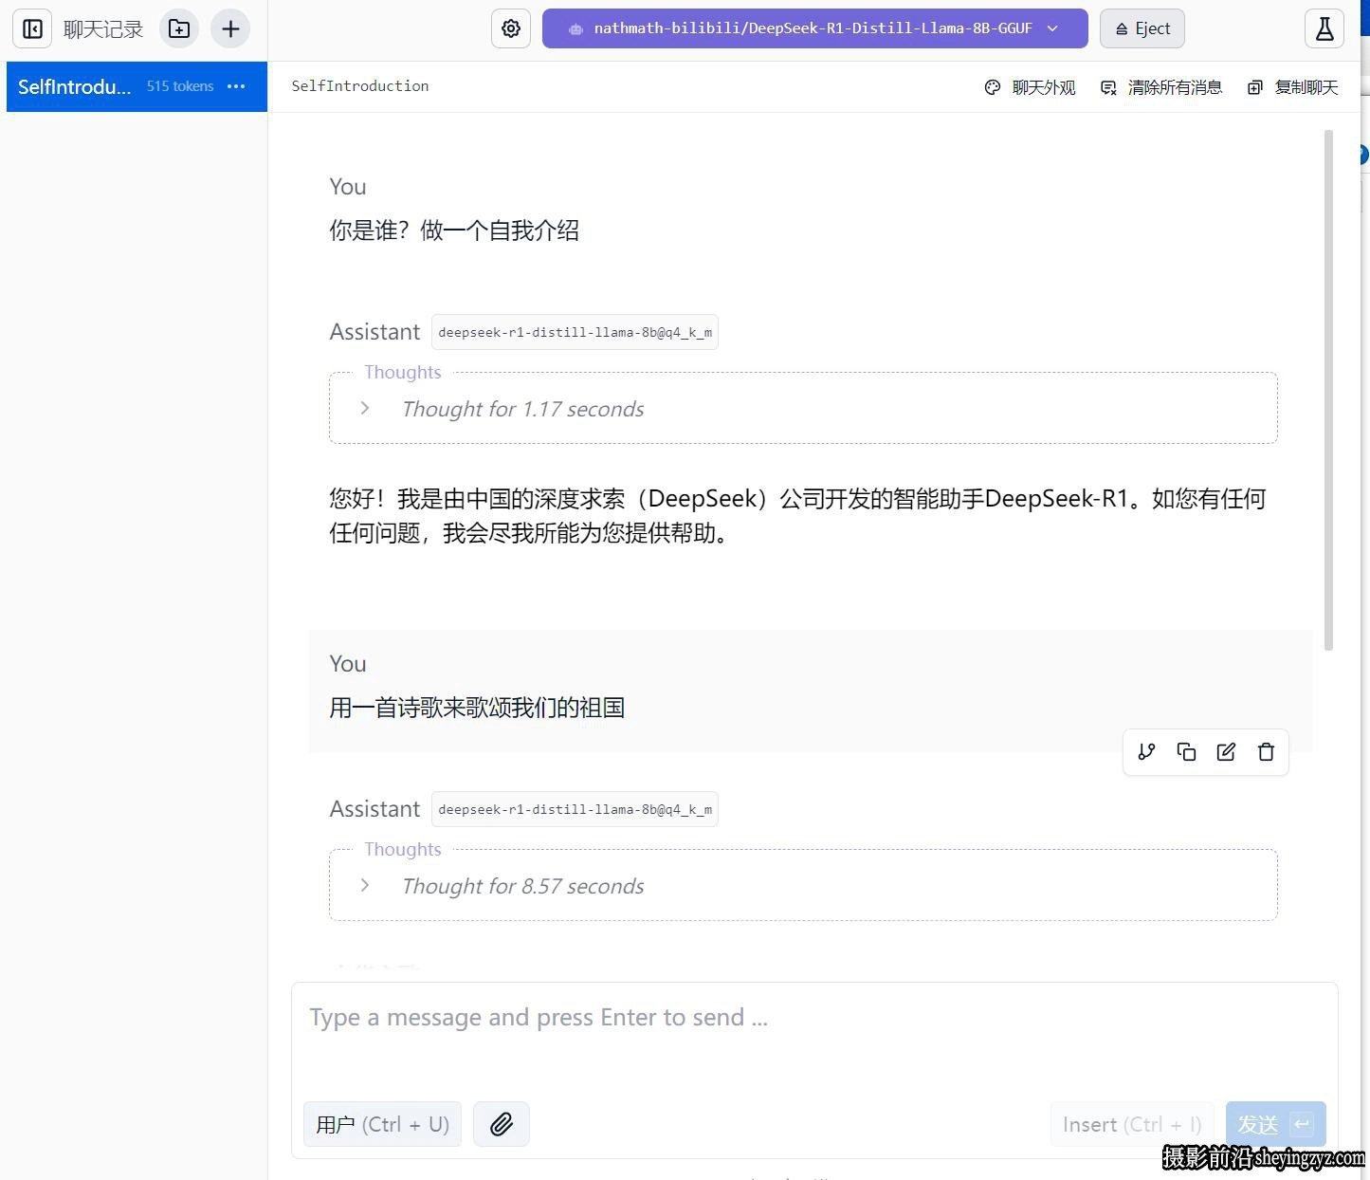Viewport: 1370px width, 1180px height.
Task: Click the 515 tokens count label
Action: point(180,86)
